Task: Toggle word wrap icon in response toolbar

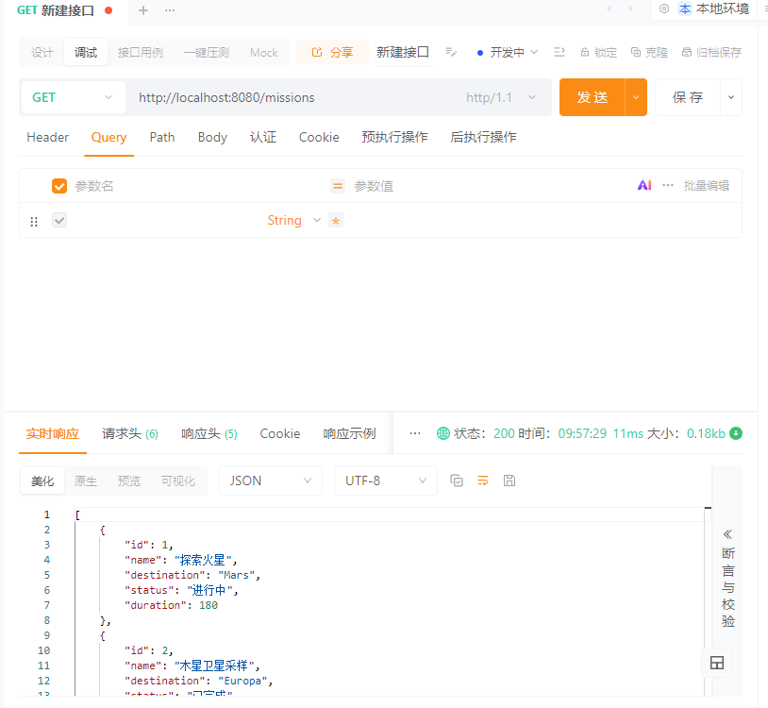Action: (483, 480)
